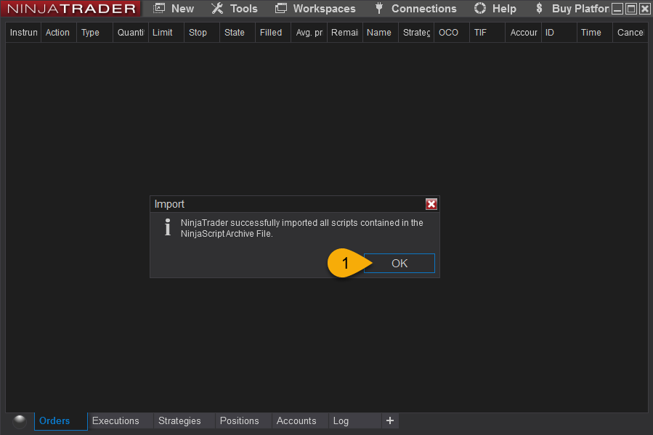Click the TIF column header
653x435 pixels.
coord(487,33)
